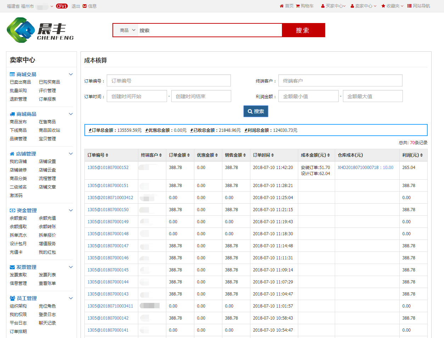This screenshot has height=338, width=444.
Task: Open the shopping cart icon
Action: click(298, 6)
